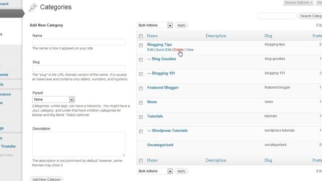Focus the category search field

coord(277,16)
